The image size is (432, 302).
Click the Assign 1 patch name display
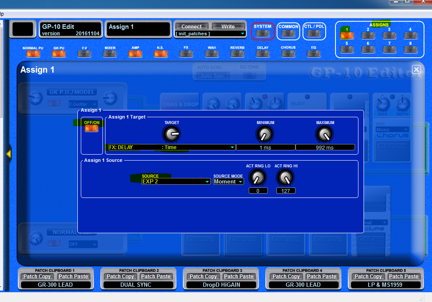coord(138,29)
